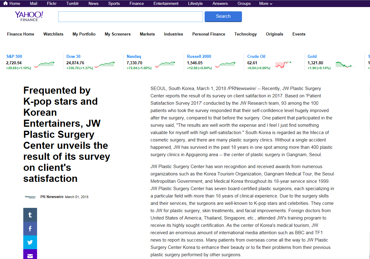Open the Crude Oil quote link

[256, 56]
